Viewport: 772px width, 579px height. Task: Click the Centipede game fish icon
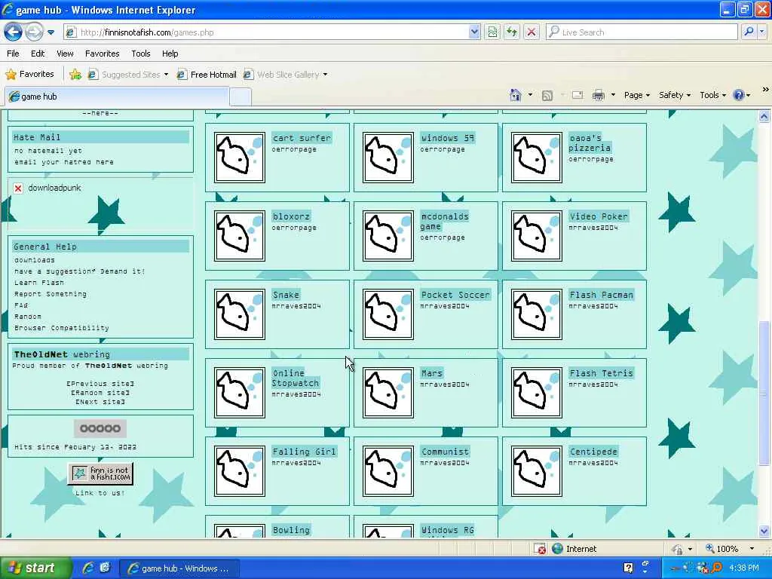pos(537,471)
